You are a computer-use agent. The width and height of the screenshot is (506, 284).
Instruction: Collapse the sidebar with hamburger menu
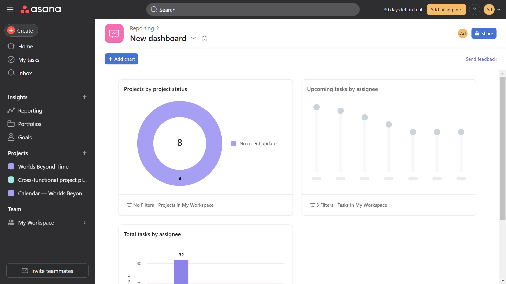pyautogui.click(x=10, y=9)
